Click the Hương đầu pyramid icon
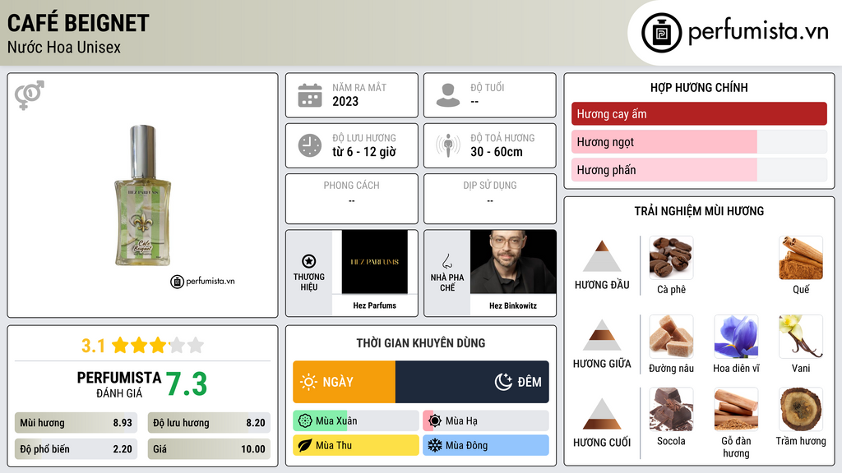The height and width of the screenshot is (473, 842). tap(602, 256)
